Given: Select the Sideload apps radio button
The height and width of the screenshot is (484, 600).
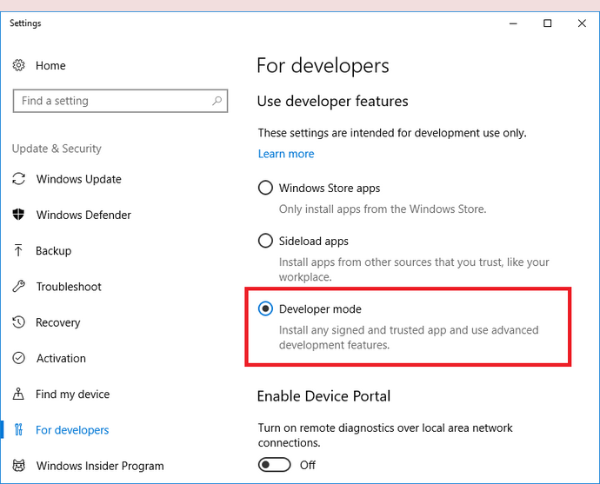Looking at the screenshot, I should point(265,241).
